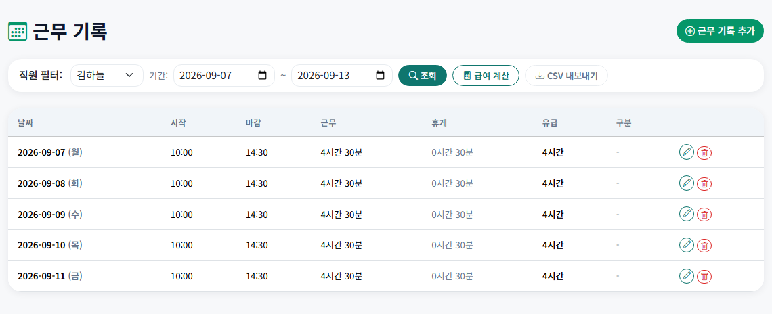Click the 조회 search button

click(x=423, y=75)
